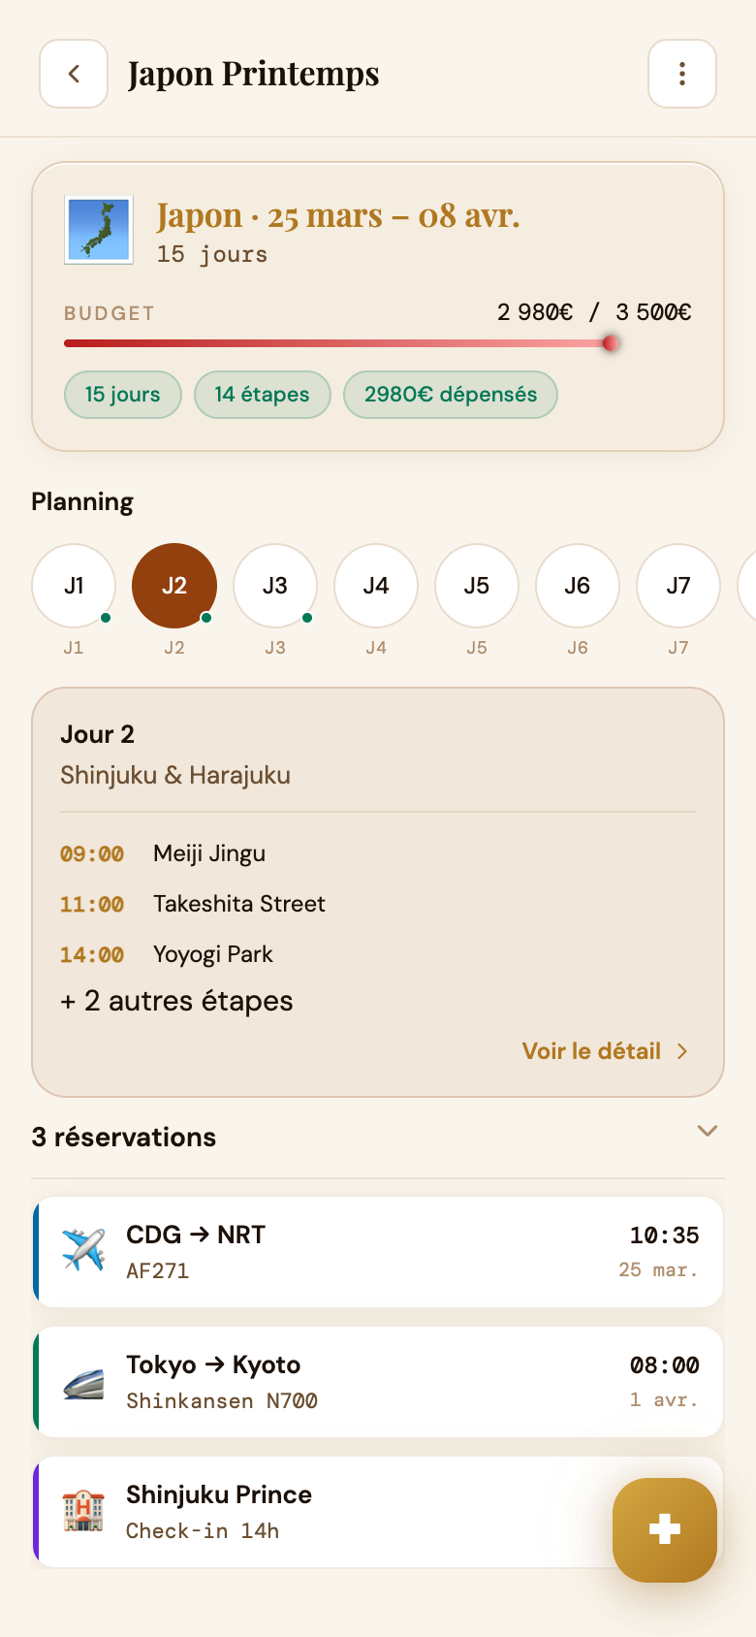Open the three-dot options menu
The image size is (756, 1637).
(x=682, y=74)
